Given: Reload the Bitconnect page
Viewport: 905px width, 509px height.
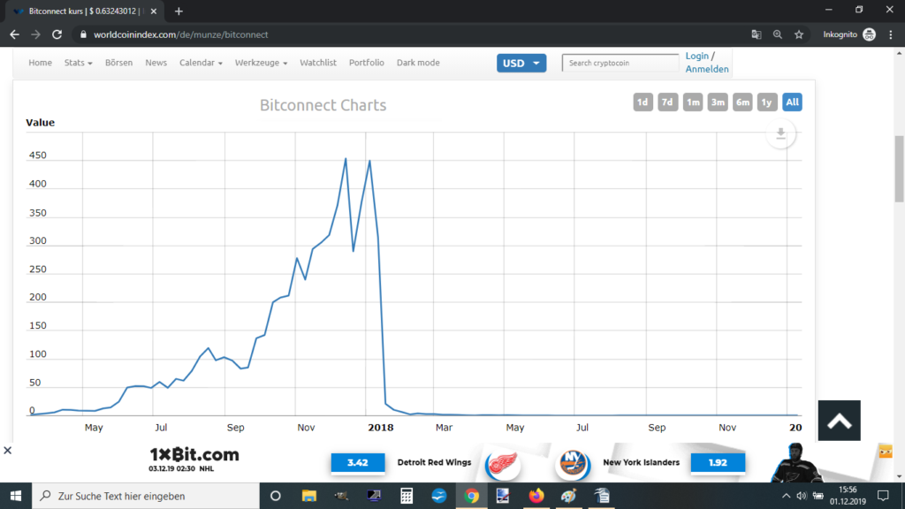Looking at the screenshot, I should (57, 34).
